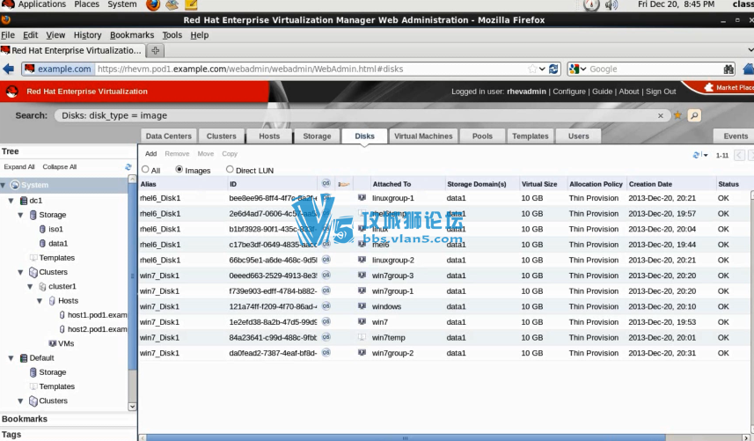Refresh the disks grid

point(696,155)
